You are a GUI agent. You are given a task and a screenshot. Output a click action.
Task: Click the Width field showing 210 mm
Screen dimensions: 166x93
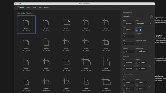coord(130,23)
